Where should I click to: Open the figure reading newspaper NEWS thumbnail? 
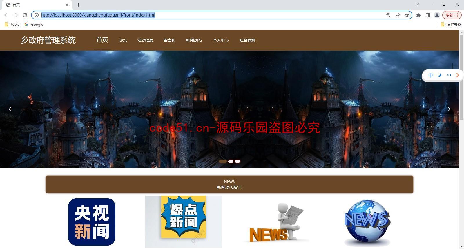[x=275, y=222]
